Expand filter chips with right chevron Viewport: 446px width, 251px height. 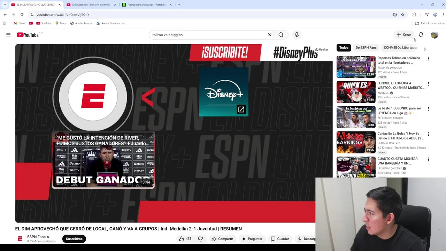(x=424, y=49)
